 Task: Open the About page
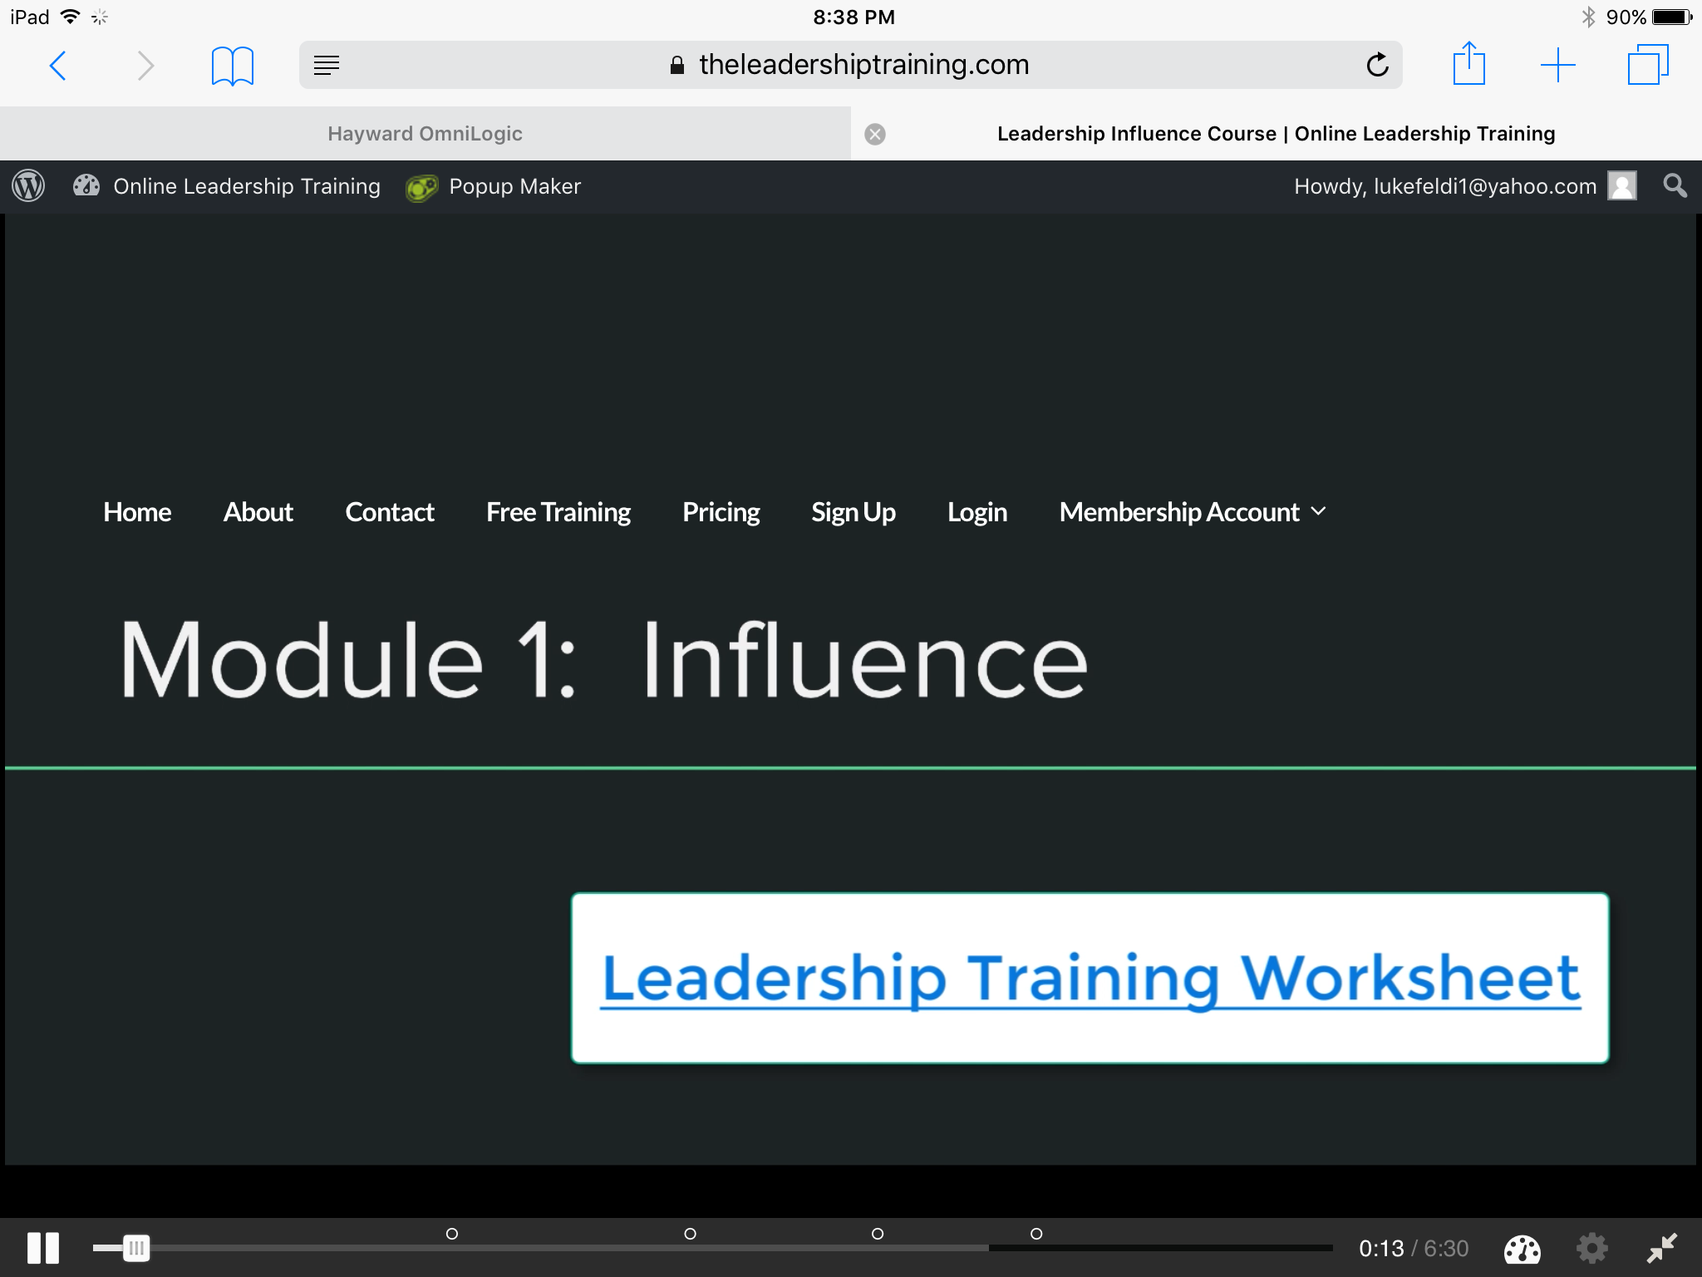tap(258, 512)
